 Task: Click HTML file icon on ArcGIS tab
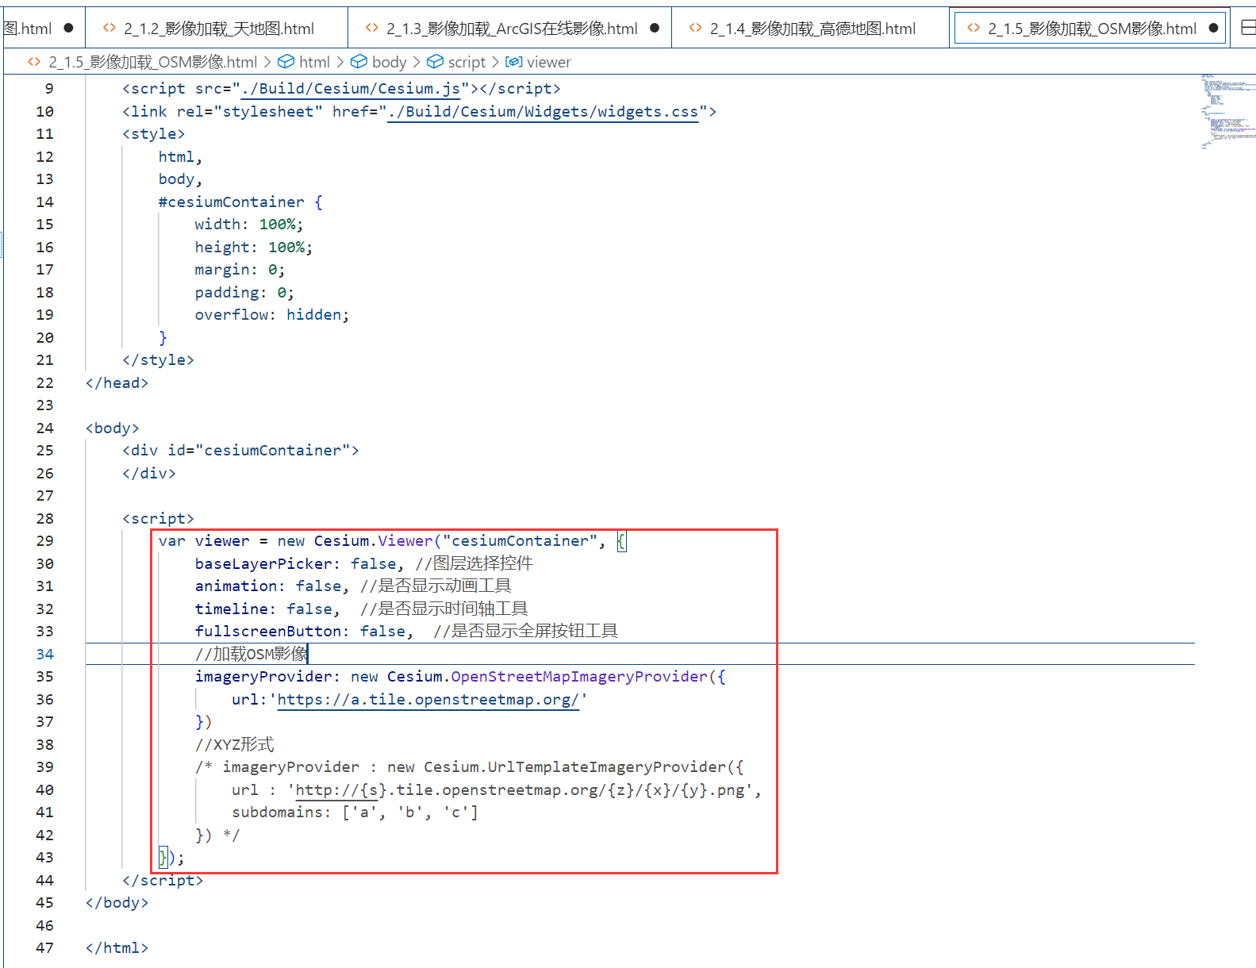(x=371, y=28)
